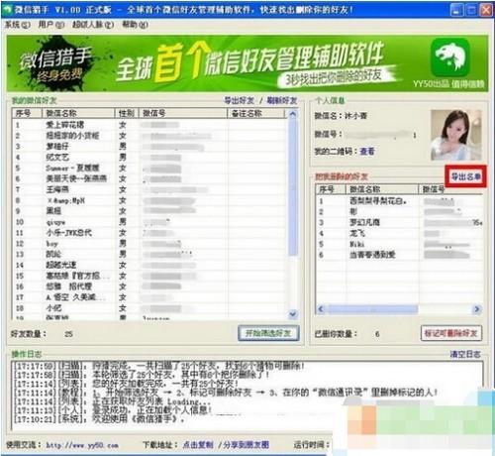Click the 刷新好友 link

281,100
